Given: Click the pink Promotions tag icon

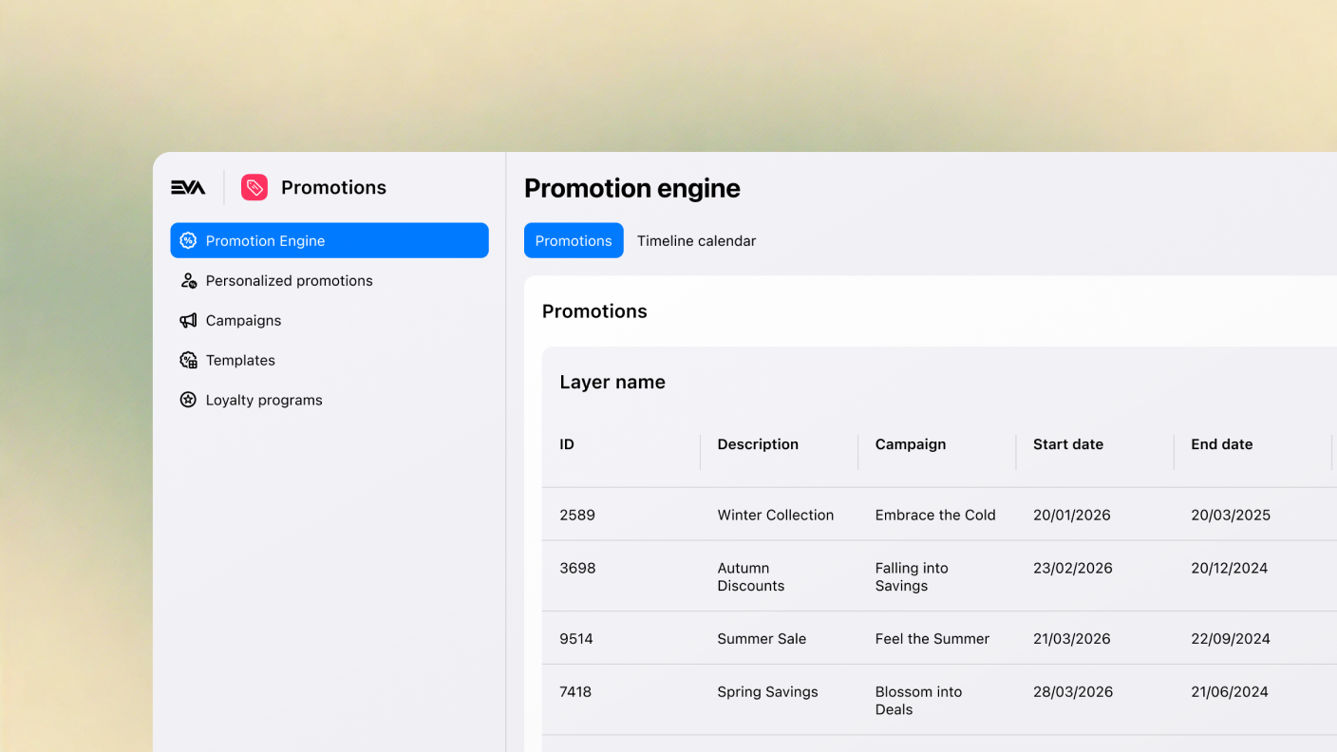Looking at the screenshot, I should pyautogui.click(x=253, y=187).
